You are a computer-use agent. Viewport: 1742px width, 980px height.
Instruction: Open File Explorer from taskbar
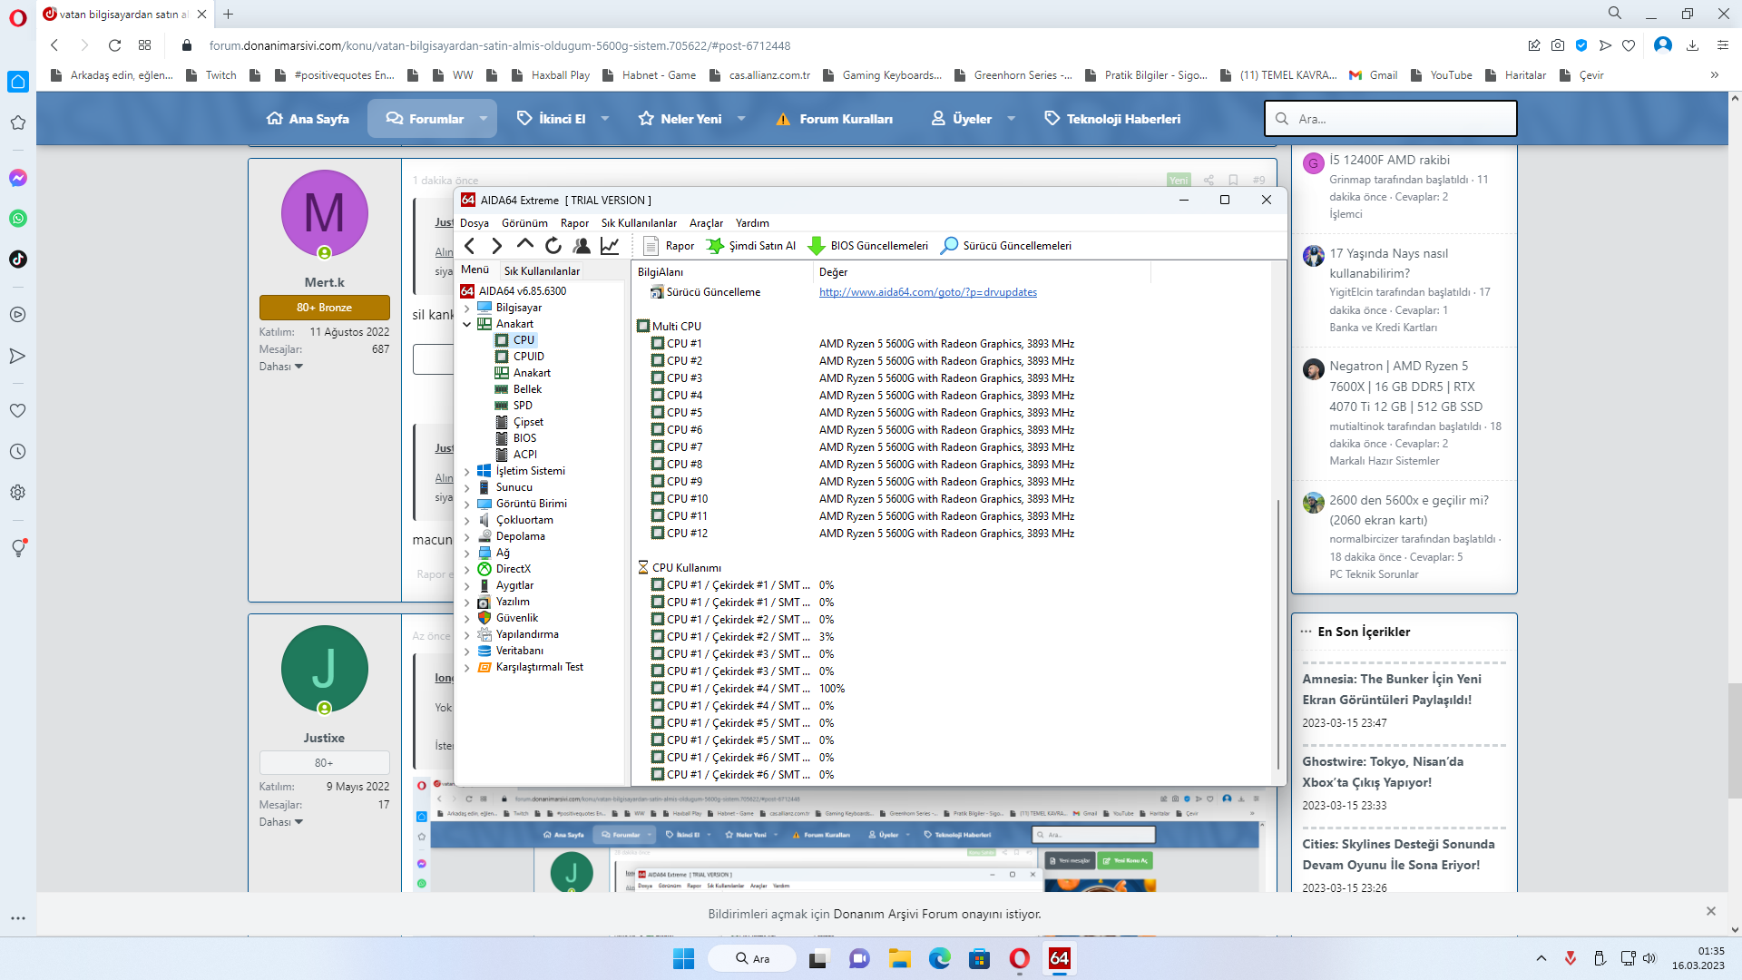click(x=899, y=958)
